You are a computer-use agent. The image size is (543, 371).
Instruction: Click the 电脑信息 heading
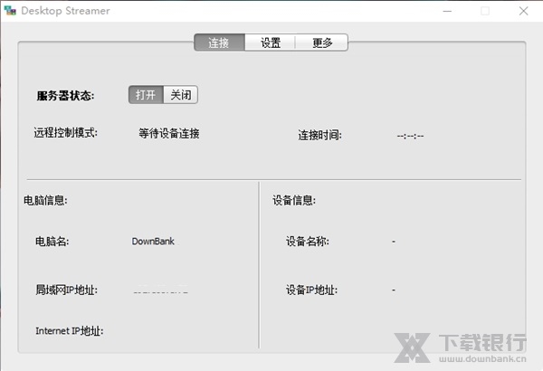[45, 200]
